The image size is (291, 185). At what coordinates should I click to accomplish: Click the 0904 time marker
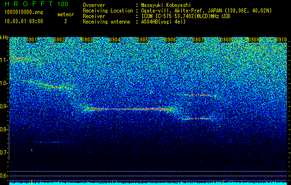click(115, 40)
